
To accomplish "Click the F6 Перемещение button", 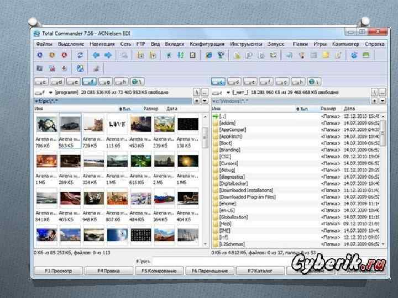I will tap(210, 271).
